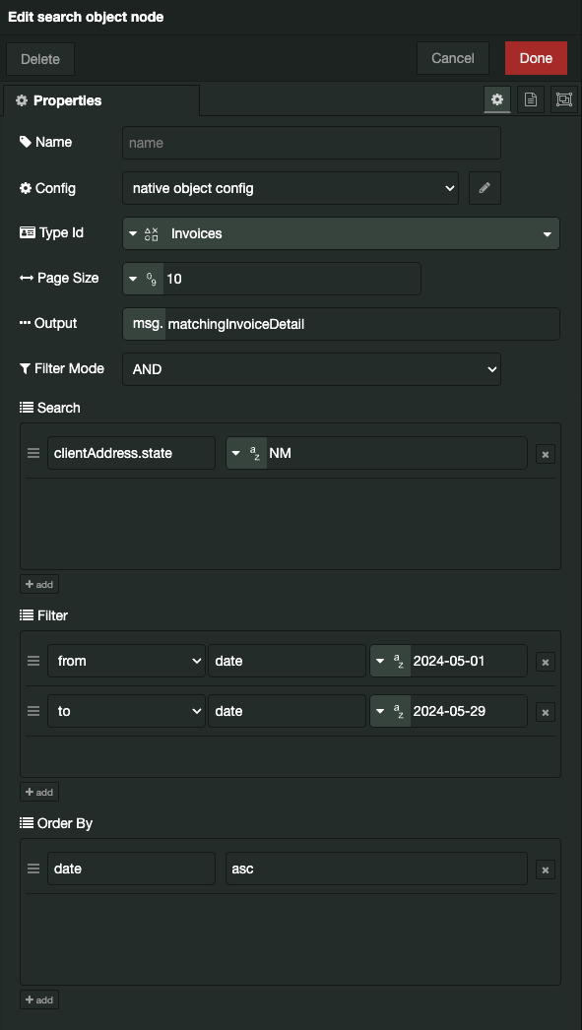
Task: Click the pencil icon to edit native object config
Action: coord(485,188)
